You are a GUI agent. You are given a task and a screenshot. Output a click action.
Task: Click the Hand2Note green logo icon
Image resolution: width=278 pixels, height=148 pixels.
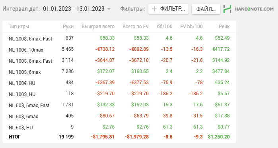227,9
